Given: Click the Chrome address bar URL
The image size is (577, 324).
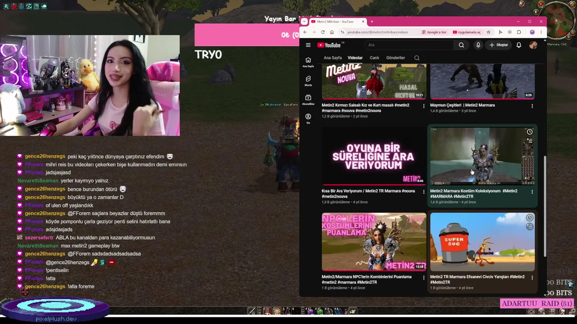Looking at the screenshot, I should pos(378,32).
